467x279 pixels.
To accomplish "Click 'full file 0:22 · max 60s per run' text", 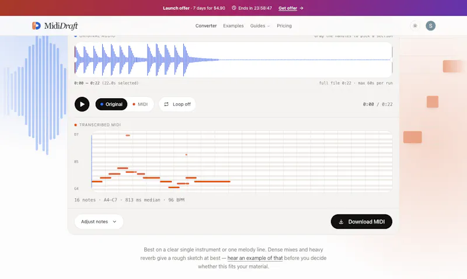I will pos(356,83).
